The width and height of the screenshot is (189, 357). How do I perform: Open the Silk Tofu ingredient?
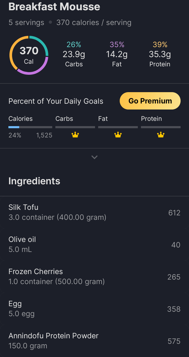click(94, 212)
